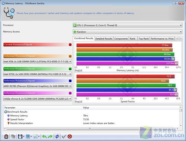Viewport: 186px width, 141px height.
Task: Click the results list scroll-down arrow
Action: click(181, 125)
